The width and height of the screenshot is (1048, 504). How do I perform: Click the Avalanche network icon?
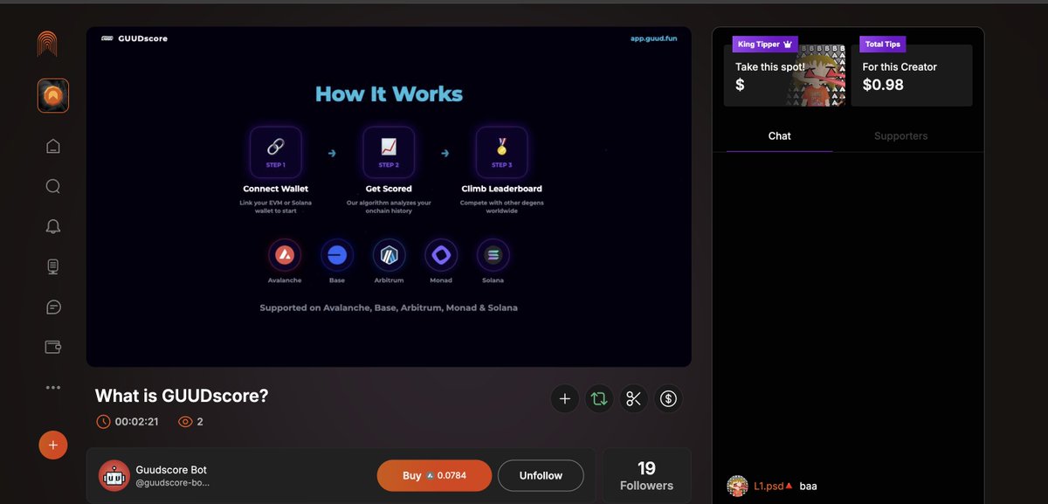click(285, 255)
